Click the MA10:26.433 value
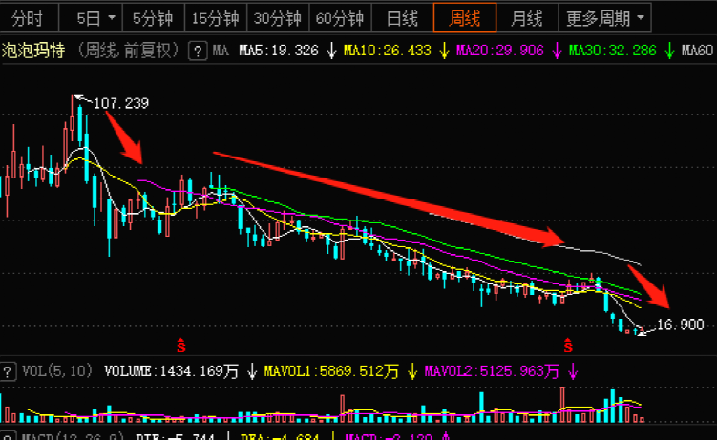 click(x=388, y=51)
